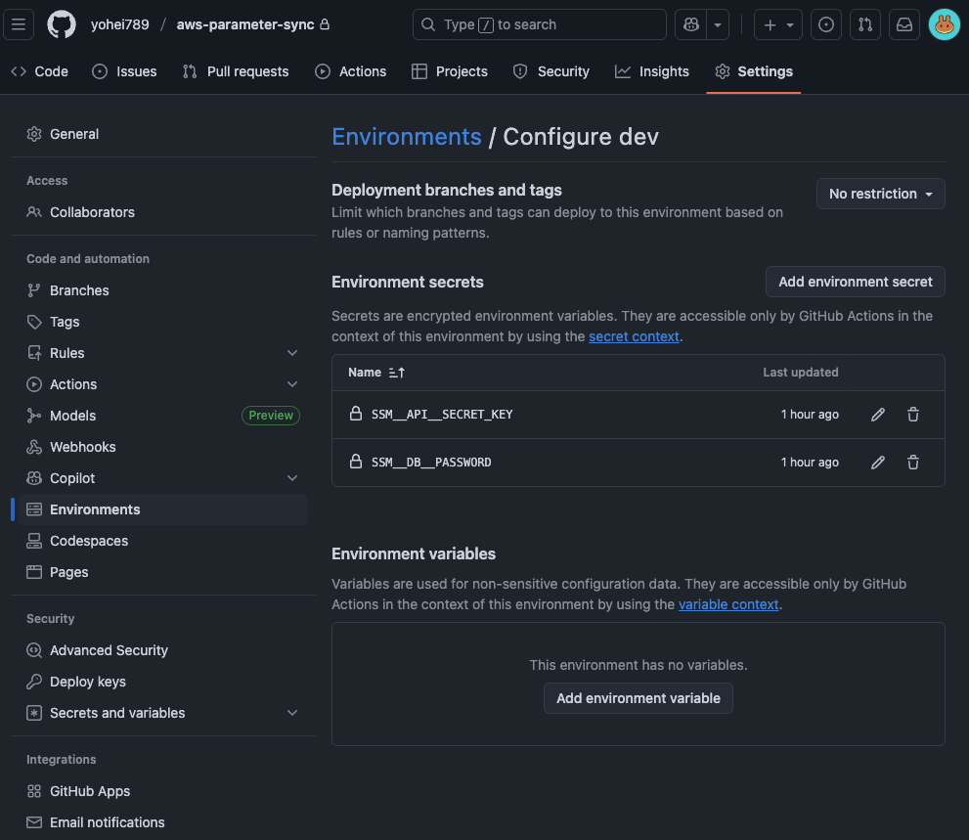Expand the Secrets and variables sidebar section
This screenshot has height=840, width=969.
click(291, 713)
